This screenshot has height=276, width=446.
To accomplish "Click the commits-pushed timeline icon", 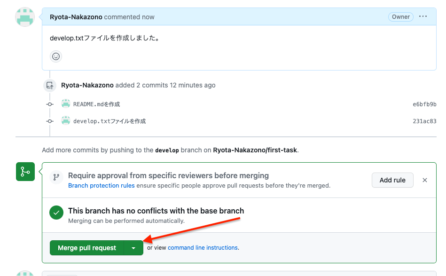I will coord(50,86).
